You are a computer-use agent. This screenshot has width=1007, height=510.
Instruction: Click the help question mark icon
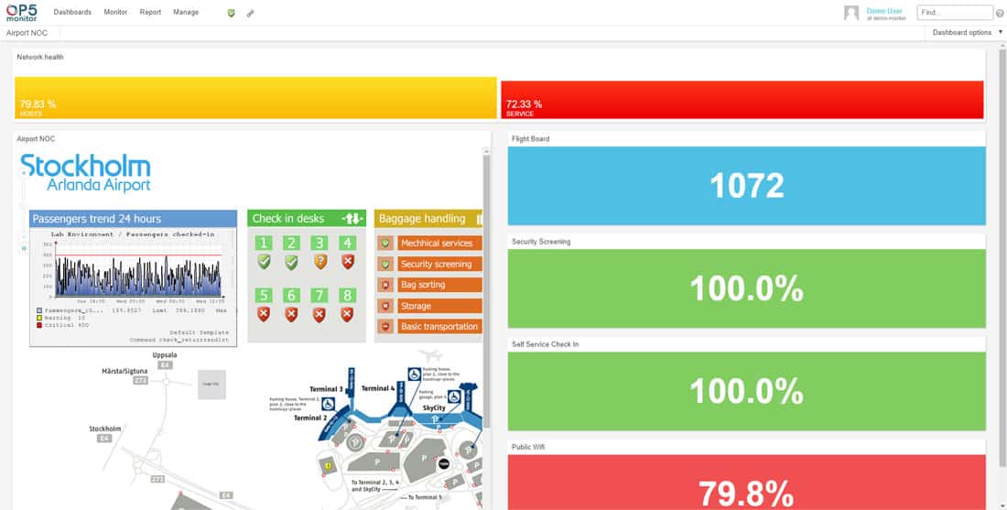click(1000, 13)
